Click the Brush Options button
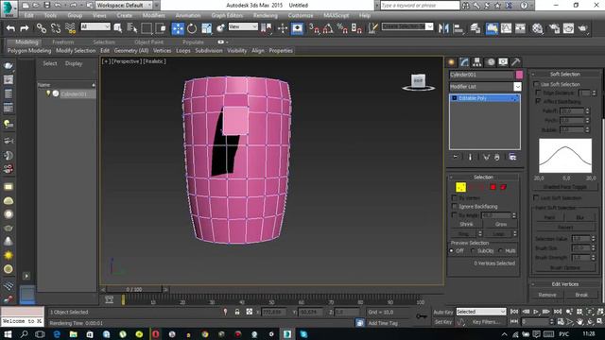The width and height of the screenshot is (605, 340). click(565, 267)
